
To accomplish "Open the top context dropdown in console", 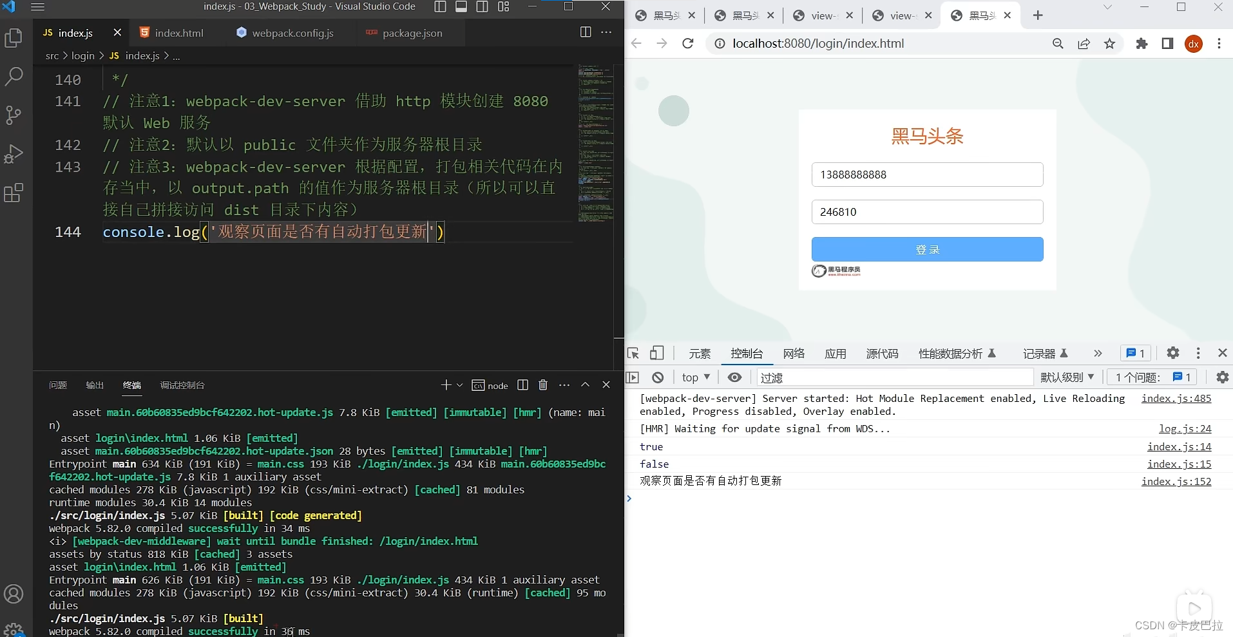I will pos(696,377).
